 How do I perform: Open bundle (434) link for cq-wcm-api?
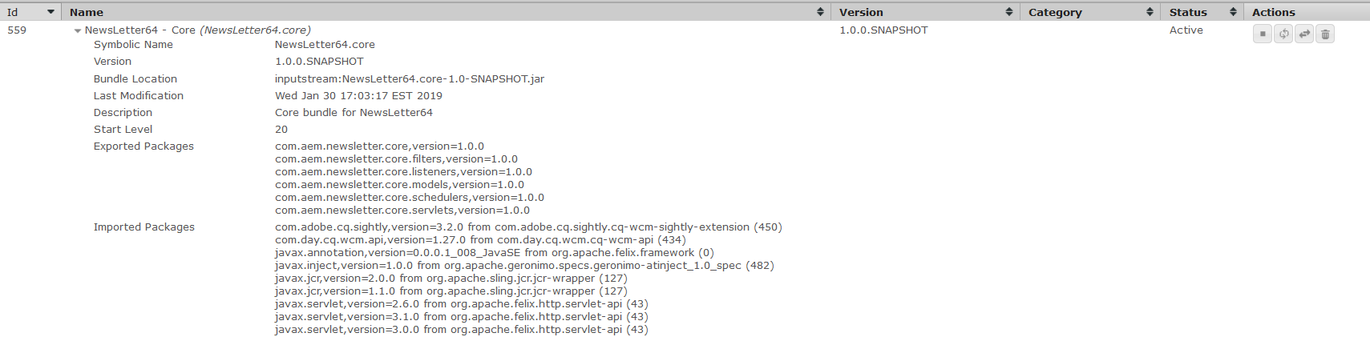coord(672,240)
